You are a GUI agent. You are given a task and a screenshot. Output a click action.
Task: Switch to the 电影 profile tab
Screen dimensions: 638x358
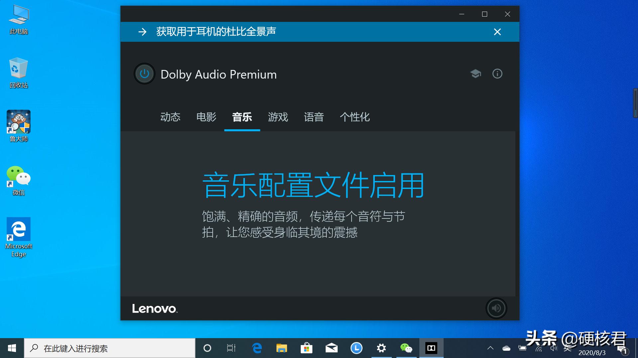point(206,117)
